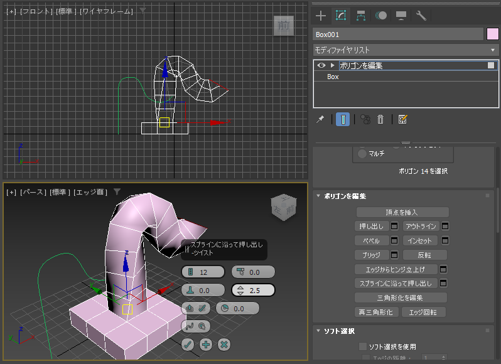Viewport: 501px width, 364px height.
Task: Open エッジからヒンジ立上げ settings box icon
Action: click(x=443, y=269)
